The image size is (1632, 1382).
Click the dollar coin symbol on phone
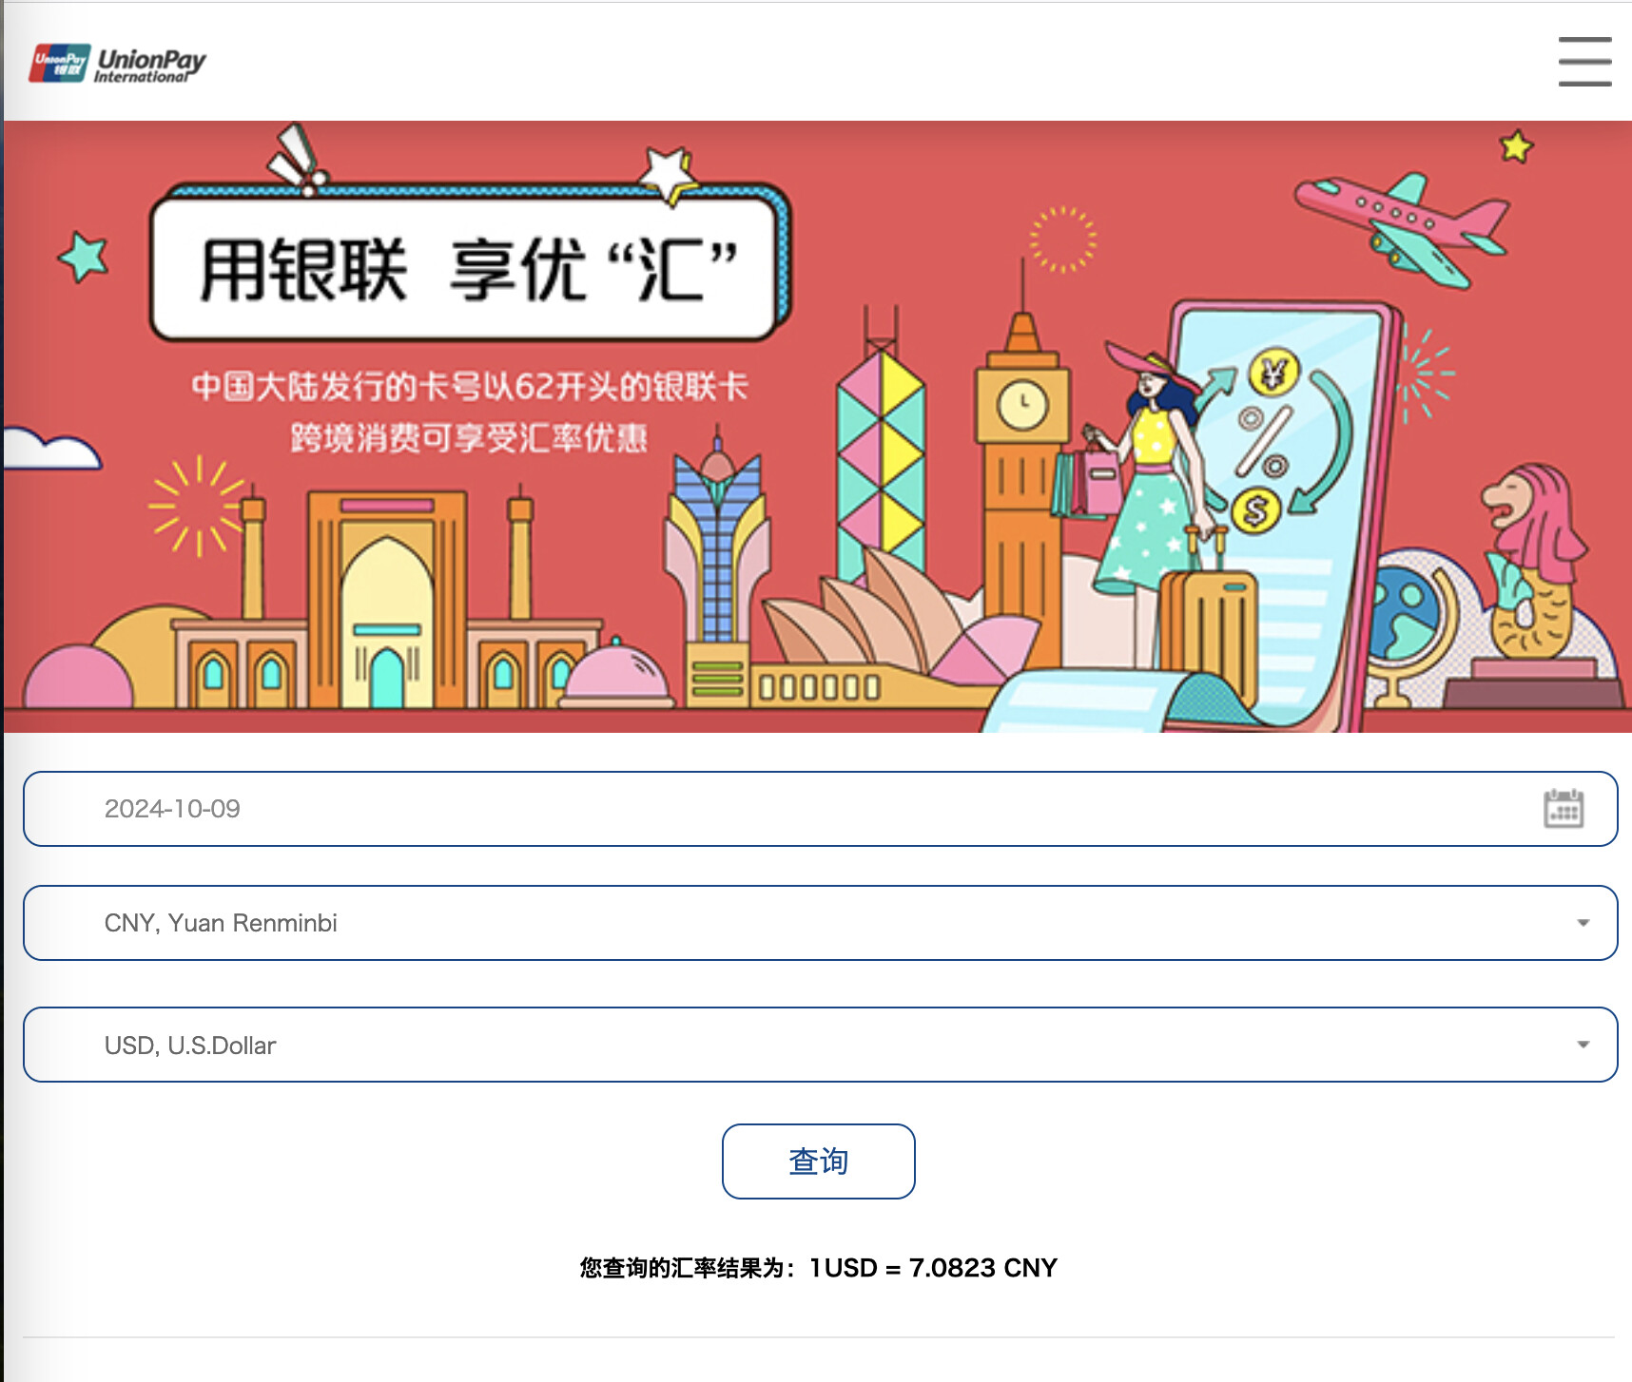point(1255,510)
